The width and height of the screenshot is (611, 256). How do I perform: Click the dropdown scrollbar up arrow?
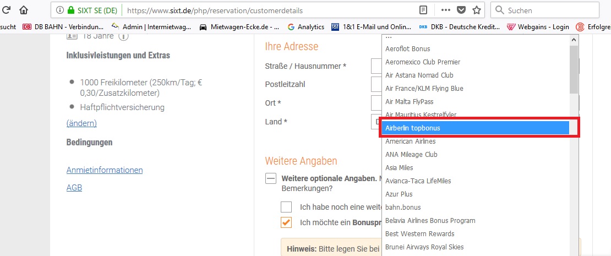[574, 40]
